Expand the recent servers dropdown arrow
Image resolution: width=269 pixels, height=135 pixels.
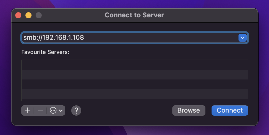click(x=242, y=38)
